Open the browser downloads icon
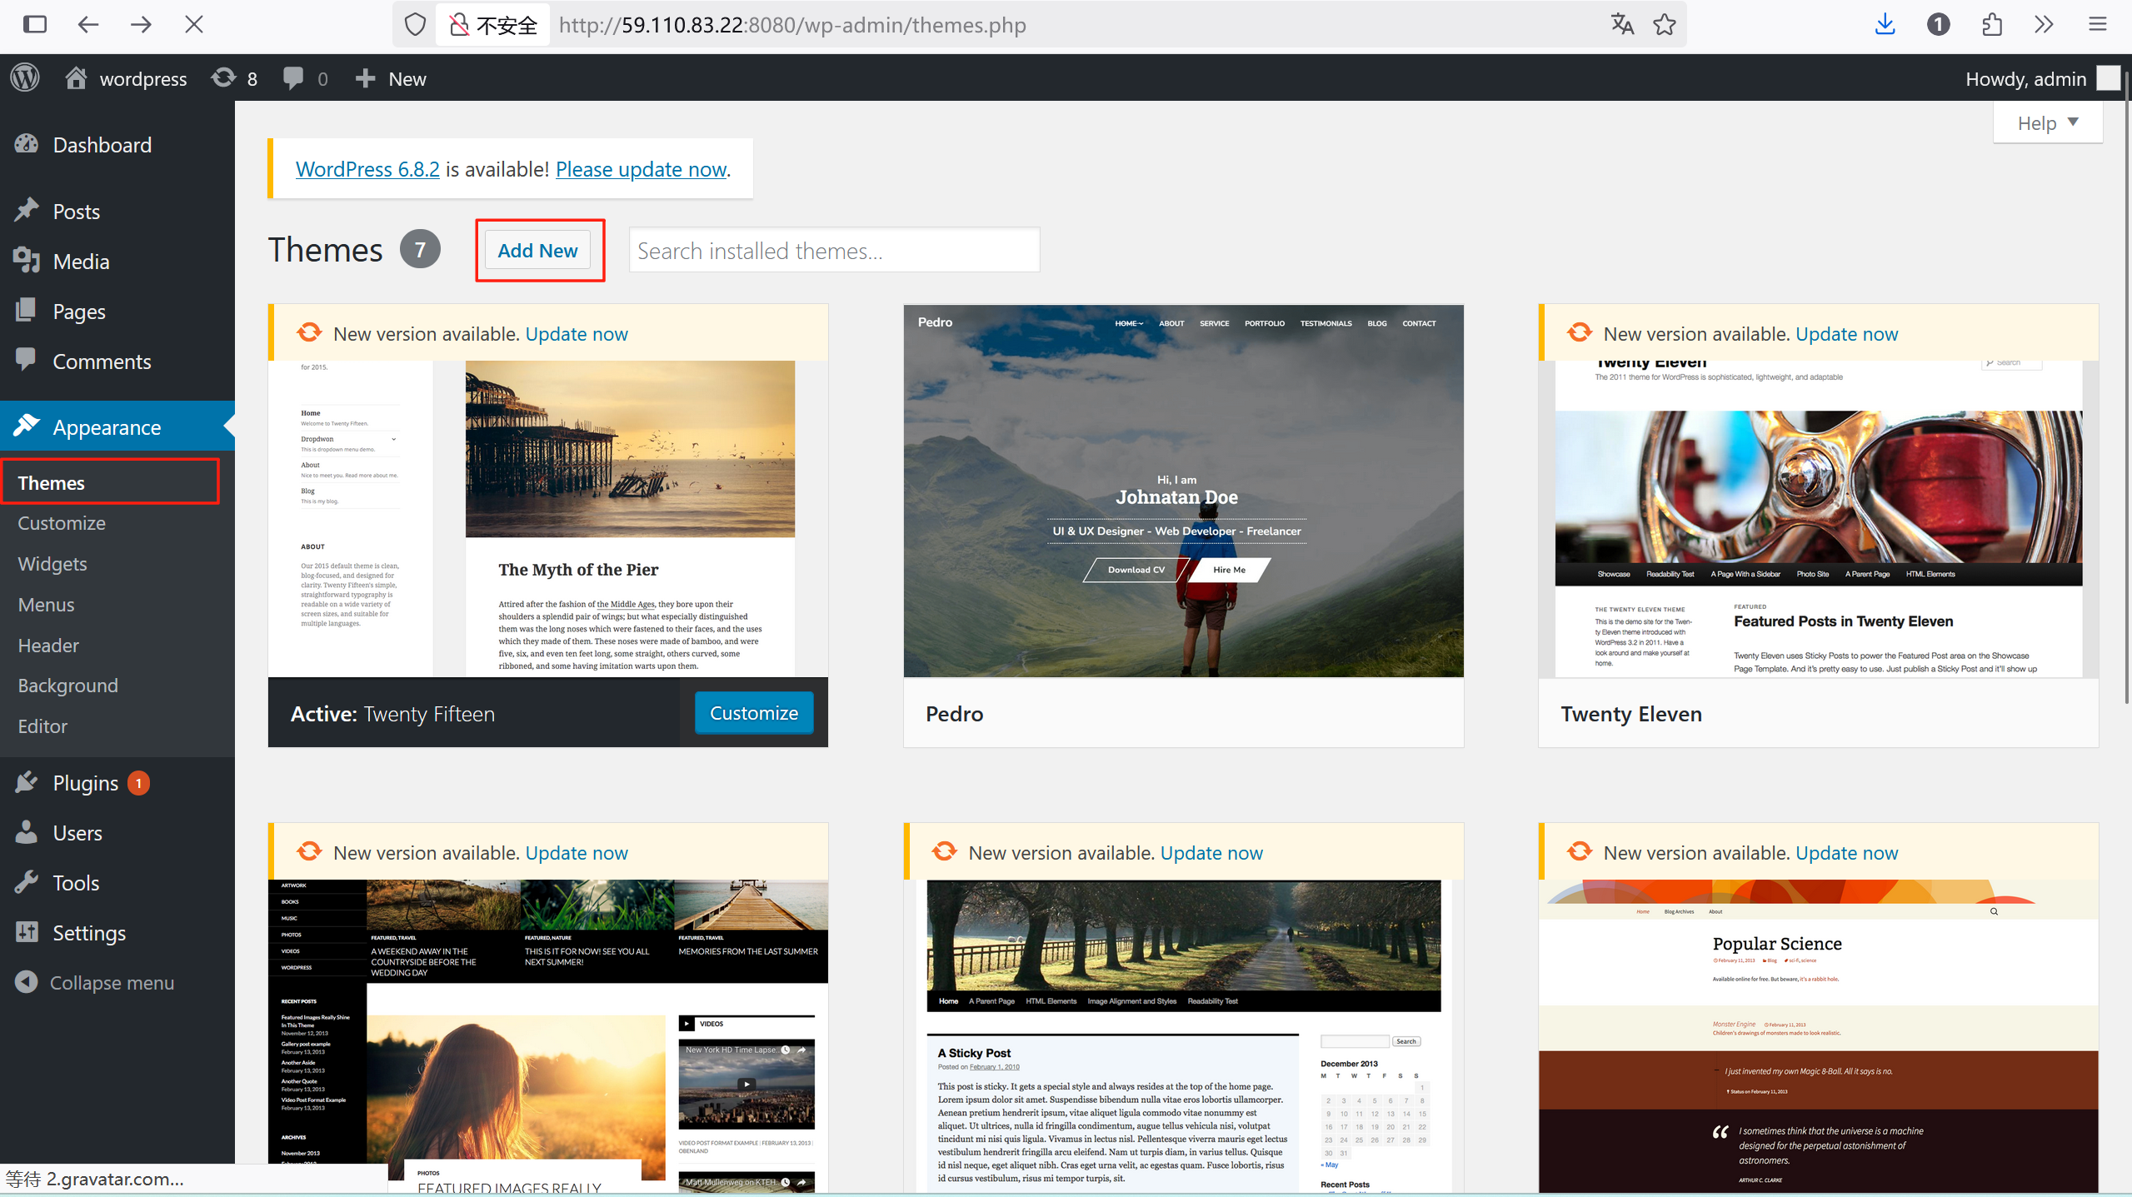Screen dimensions: 2132x1197 pos(1885,24)
